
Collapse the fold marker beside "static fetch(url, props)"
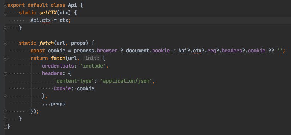(x=5, y=43)
